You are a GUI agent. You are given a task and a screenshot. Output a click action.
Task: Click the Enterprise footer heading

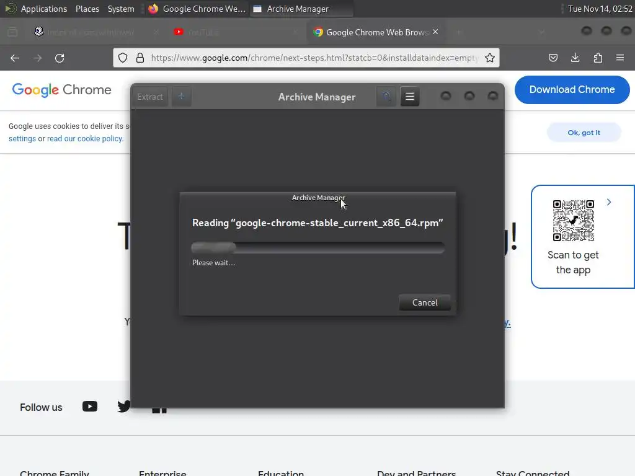(162, 472)
